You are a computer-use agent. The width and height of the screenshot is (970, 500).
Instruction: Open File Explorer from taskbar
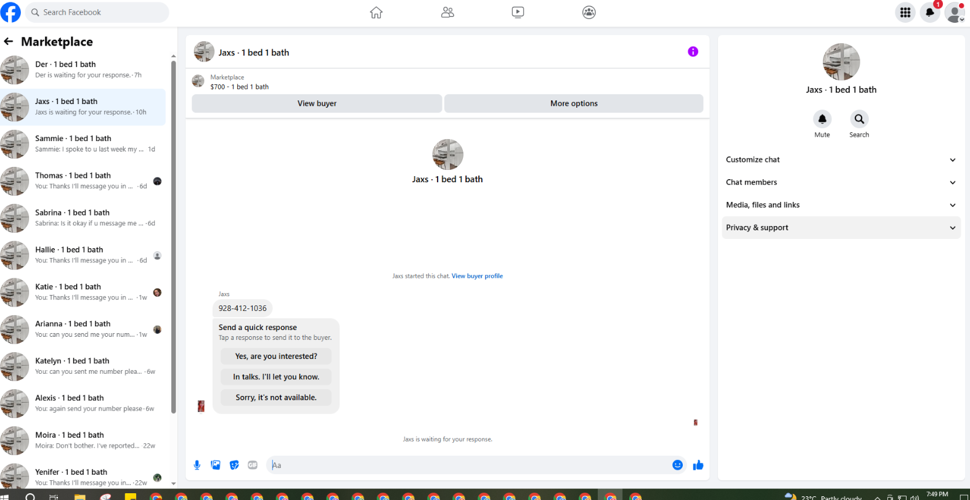click(x=79, y=496)
